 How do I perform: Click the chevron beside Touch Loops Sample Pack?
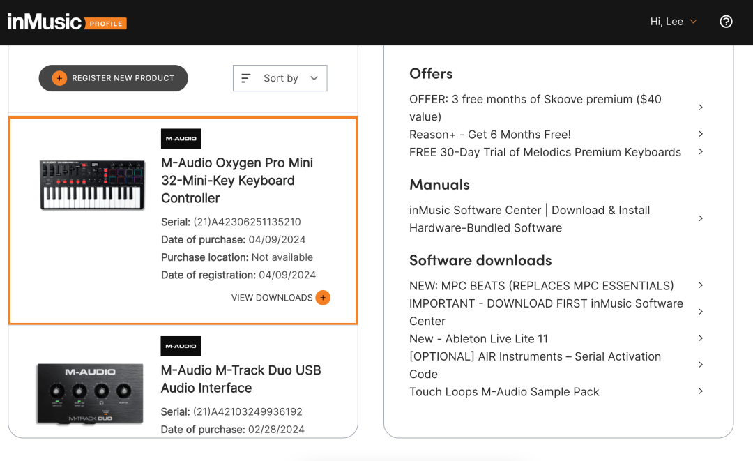point(701,391)
